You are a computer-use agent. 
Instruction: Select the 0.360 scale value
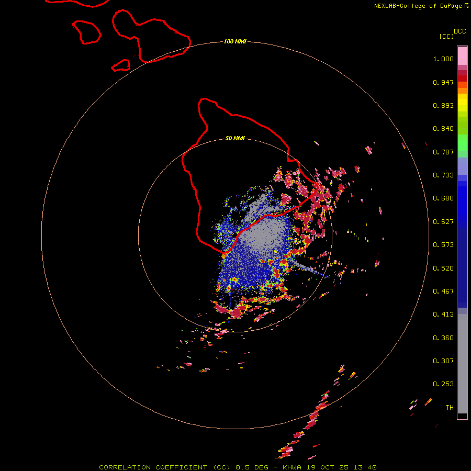[443, 338]
